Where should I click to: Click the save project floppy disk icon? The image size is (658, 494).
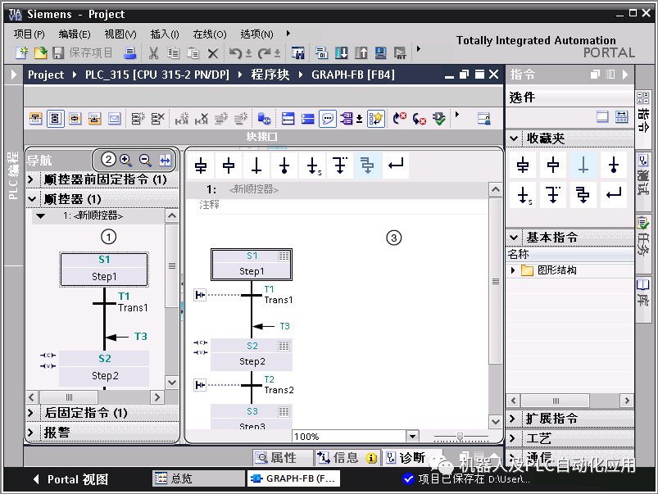pos(58,52)
